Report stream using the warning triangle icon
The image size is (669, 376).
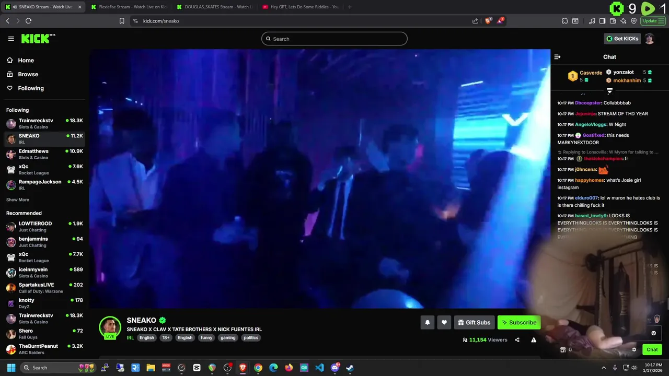(534, 340)
